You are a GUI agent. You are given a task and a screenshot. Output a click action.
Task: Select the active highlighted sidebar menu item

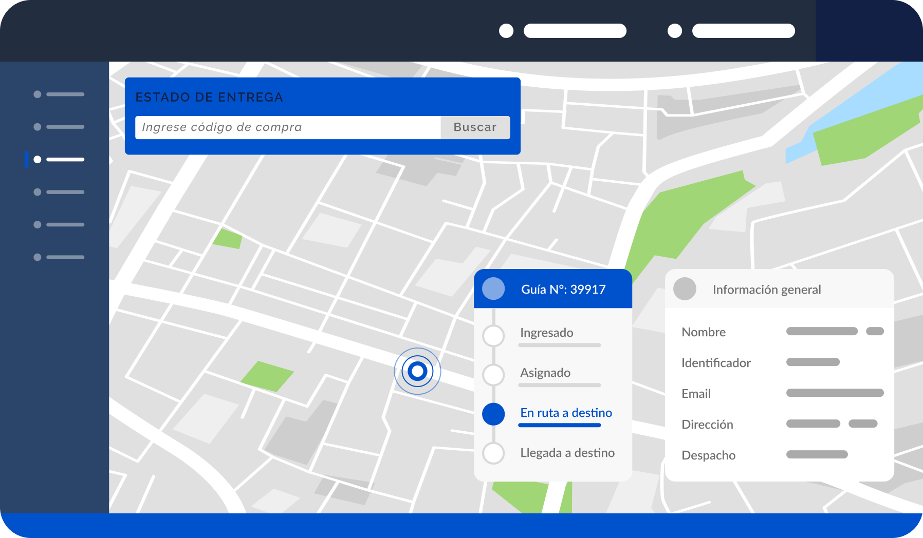pyautogui.click(x=59, y=160)
